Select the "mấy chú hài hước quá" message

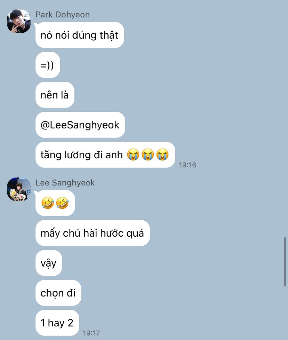pos(93,233)
